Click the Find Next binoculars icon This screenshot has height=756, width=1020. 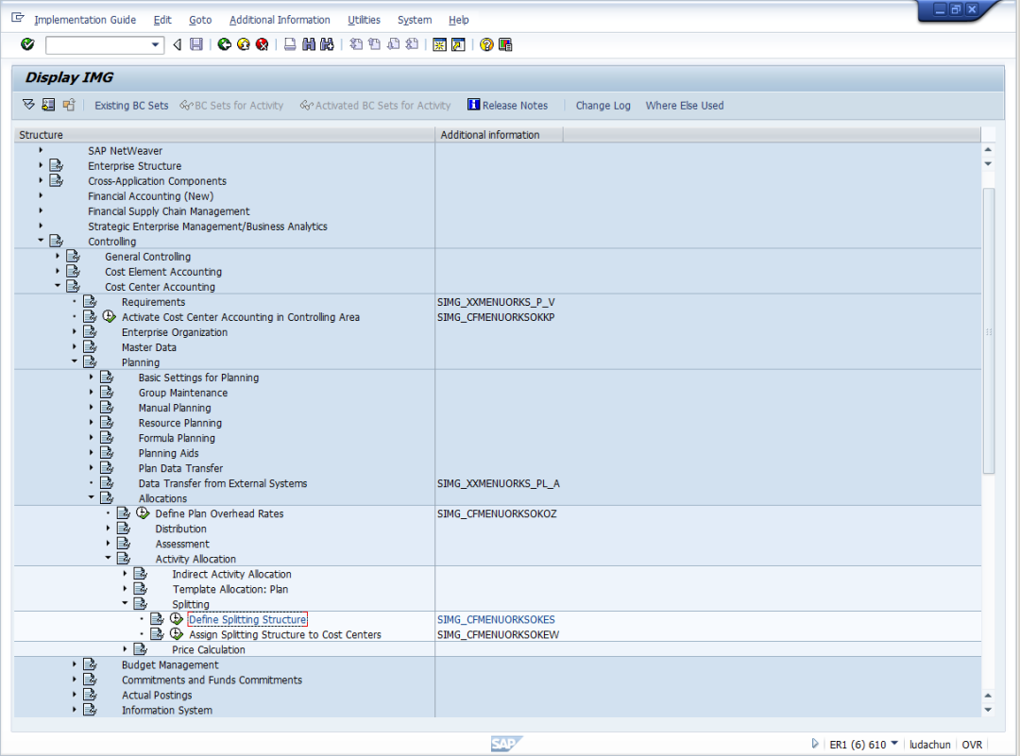click(x=327, y=44)
